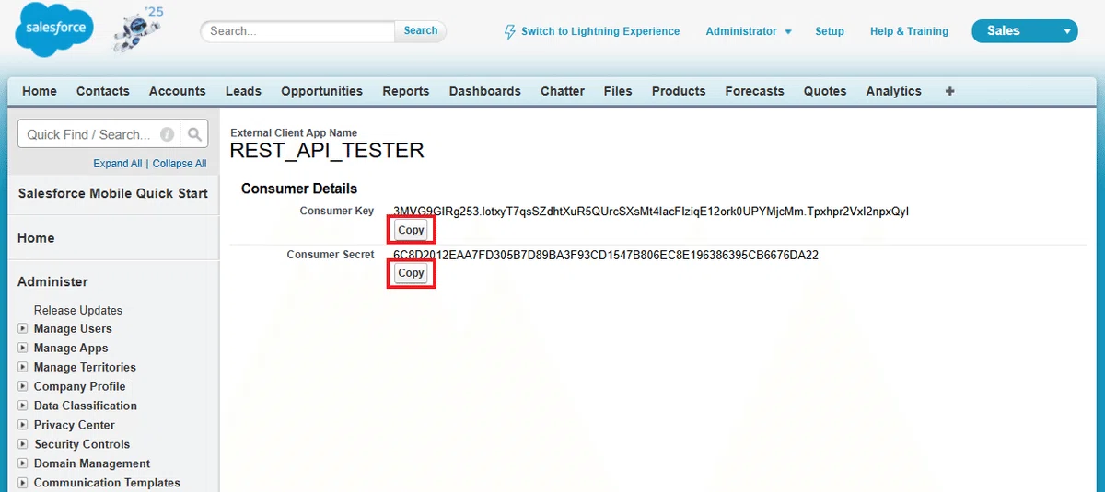This screenshot has width=1105, height=492.
Task: Open the Setup link
Action: [x=830, y=31]
